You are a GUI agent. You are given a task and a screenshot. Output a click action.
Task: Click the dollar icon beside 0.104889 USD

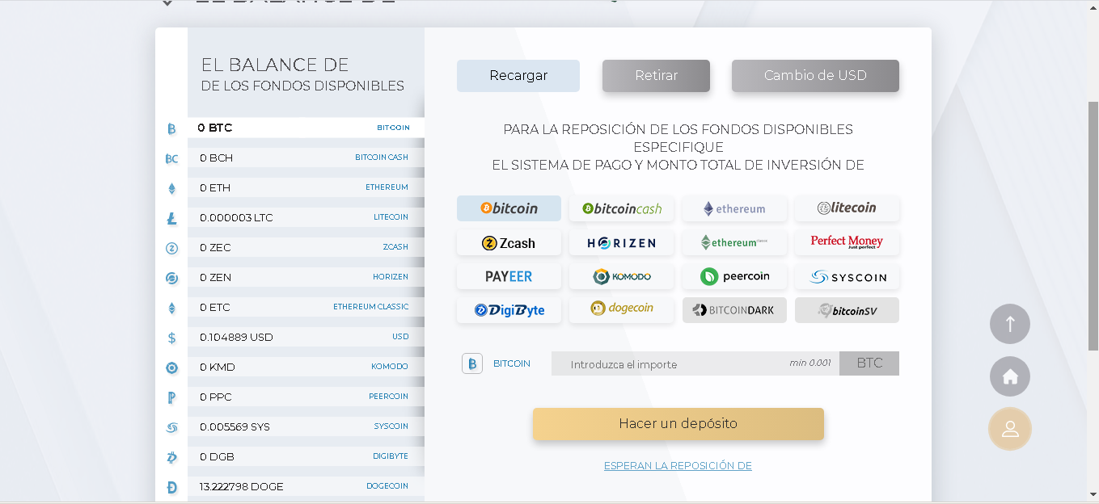pos(171,338)
